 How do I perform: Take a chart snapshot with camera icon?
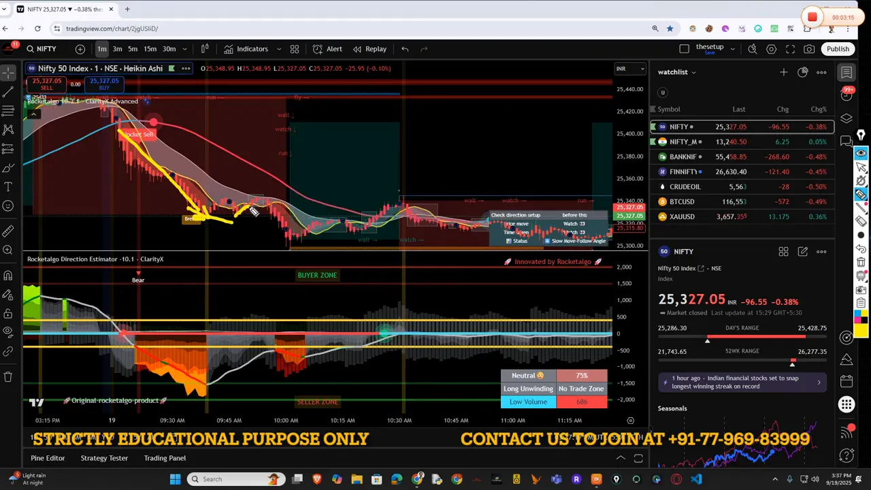click(x=809, y=49)
